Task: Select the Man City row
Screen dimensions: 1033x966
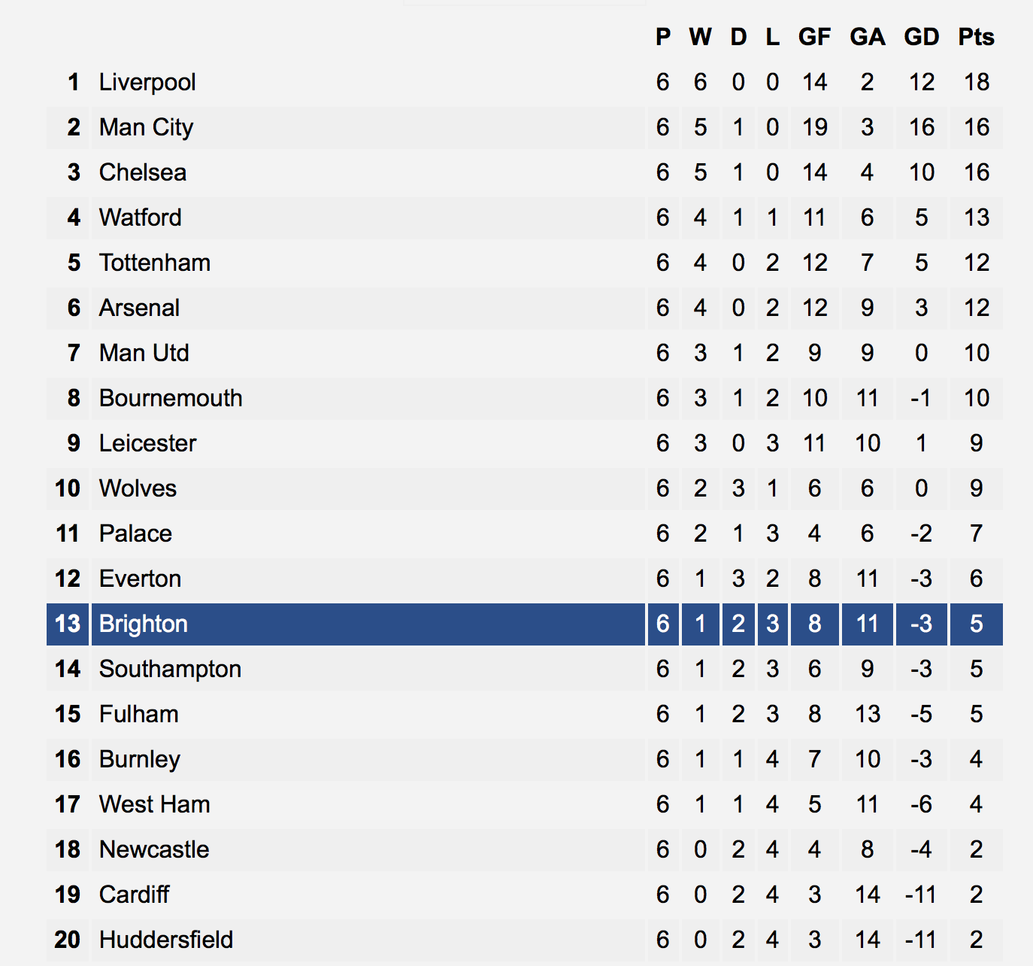Action: [x=524, y=127]
